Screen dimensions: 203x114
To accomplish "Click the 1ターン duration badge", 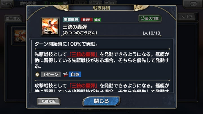I will 51,74.
